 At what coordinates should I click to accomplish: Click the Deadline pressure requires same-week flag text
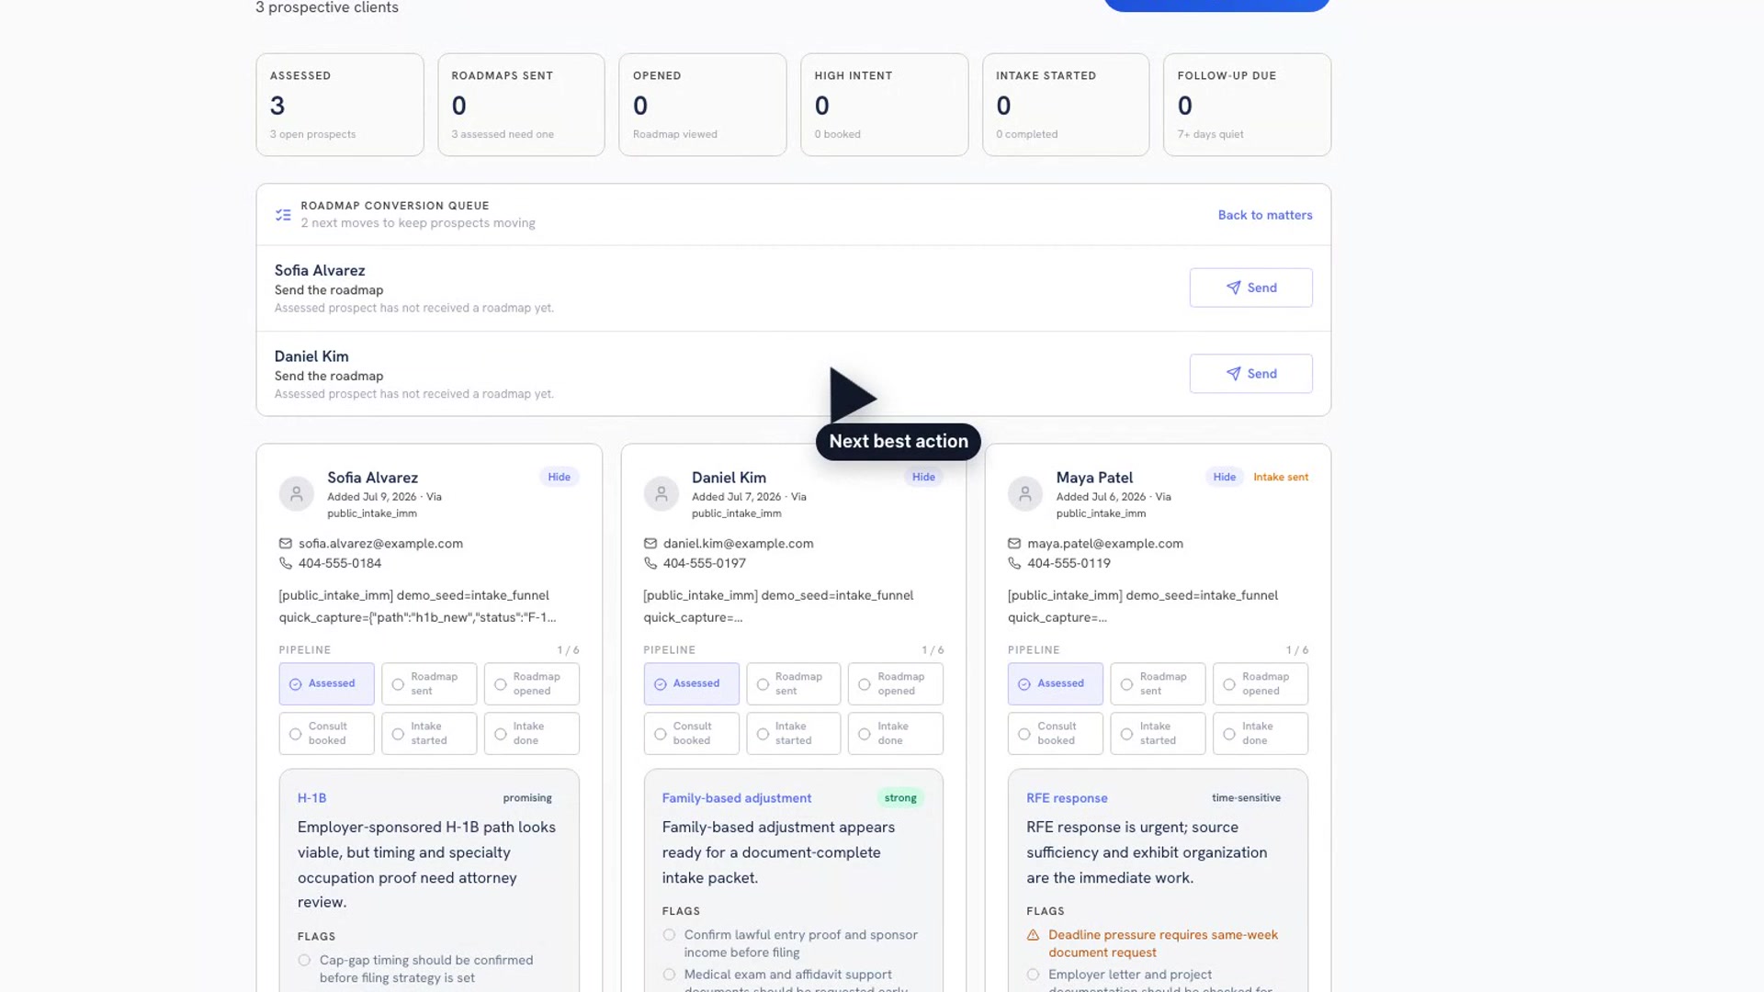coord(1163,943)
